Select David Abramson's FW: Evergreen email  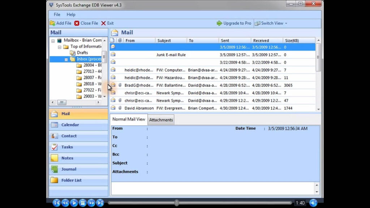212,108
